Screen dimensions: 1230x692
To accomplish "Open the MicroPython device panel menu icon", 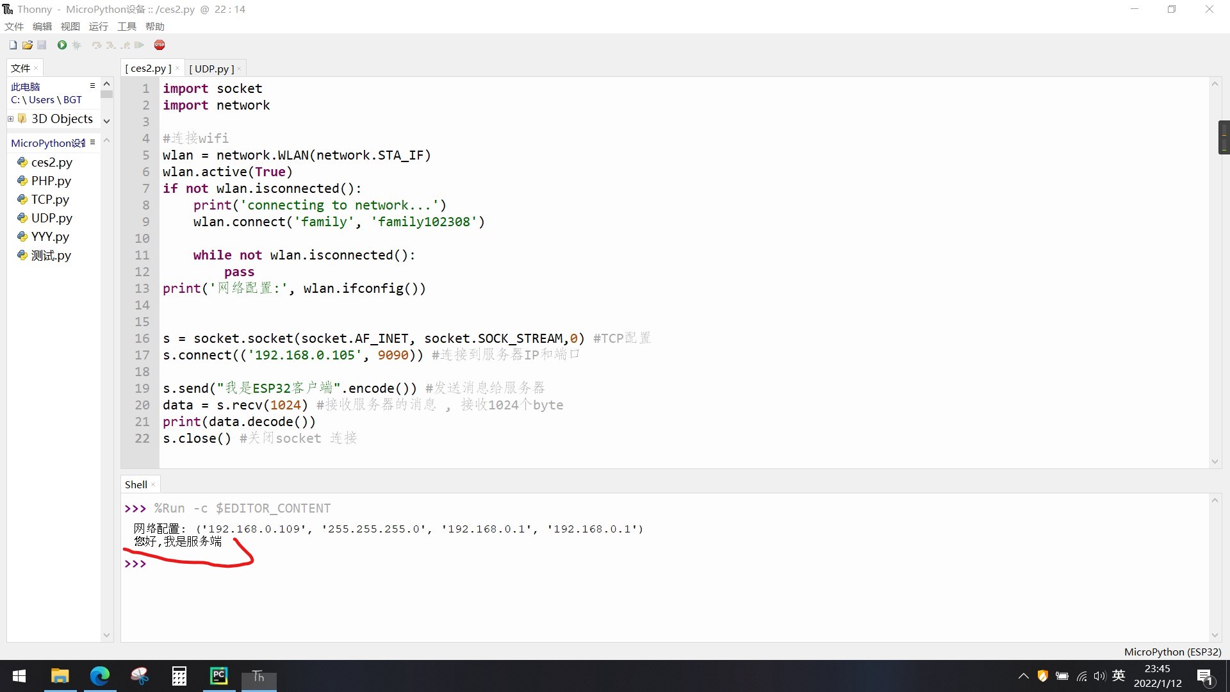I will 92,142.
